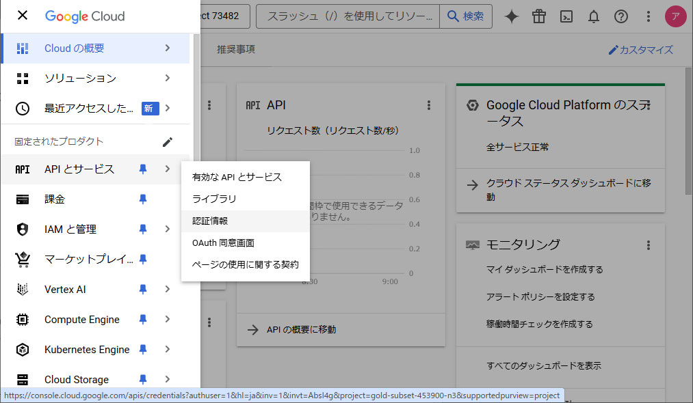Open the project selector showing 73482
The width and height of the screenshot is (693, 403).
click(224, 16)
